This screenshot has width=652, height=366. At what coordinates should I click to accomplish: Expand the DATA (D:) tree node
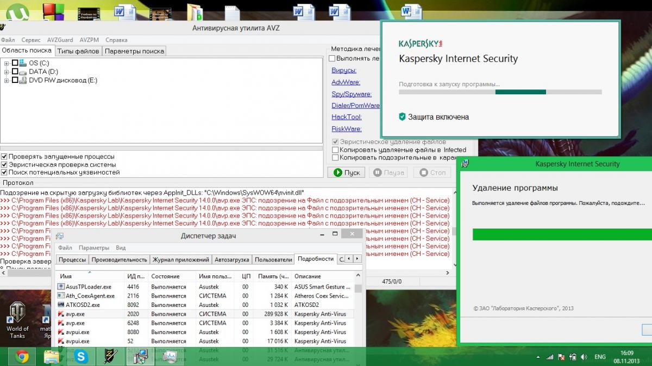[x=7, y=72]
